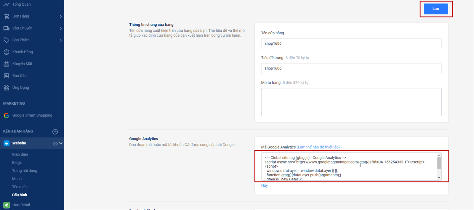Go to Giao diện under Website
Image resolution: width=474 pixels, height=210 pixels.
[x=20, y=154]
